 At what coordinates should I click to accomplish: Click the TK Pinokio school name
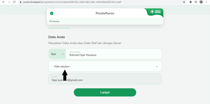(x=55, y=21)
